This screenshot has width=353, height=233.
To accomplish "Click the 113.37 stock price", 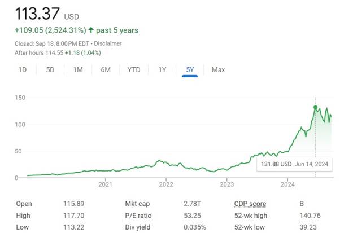I will (39, 13).
